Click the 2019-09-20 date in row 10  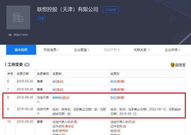25,122
